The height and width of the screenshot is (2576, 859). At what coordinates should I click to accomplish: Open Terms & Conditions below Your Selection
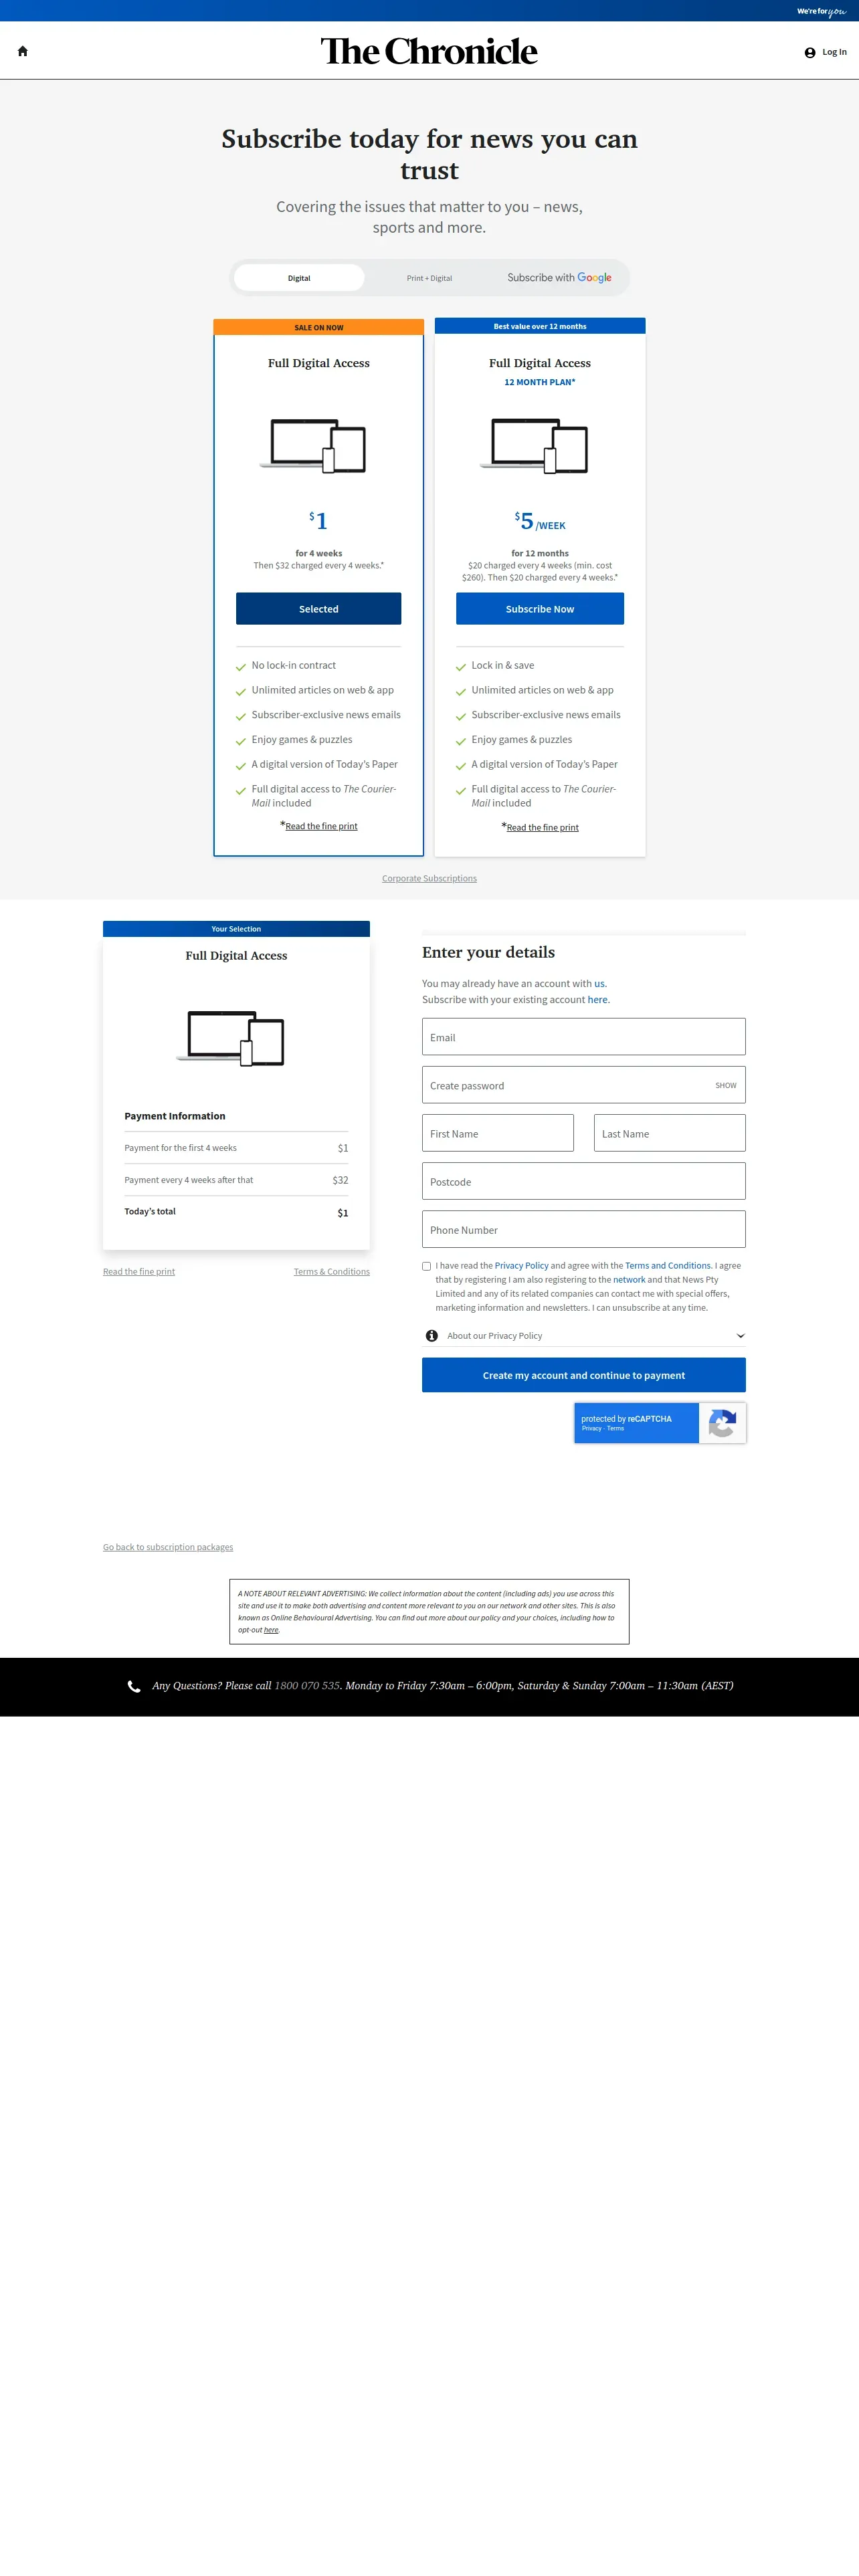332,1272
